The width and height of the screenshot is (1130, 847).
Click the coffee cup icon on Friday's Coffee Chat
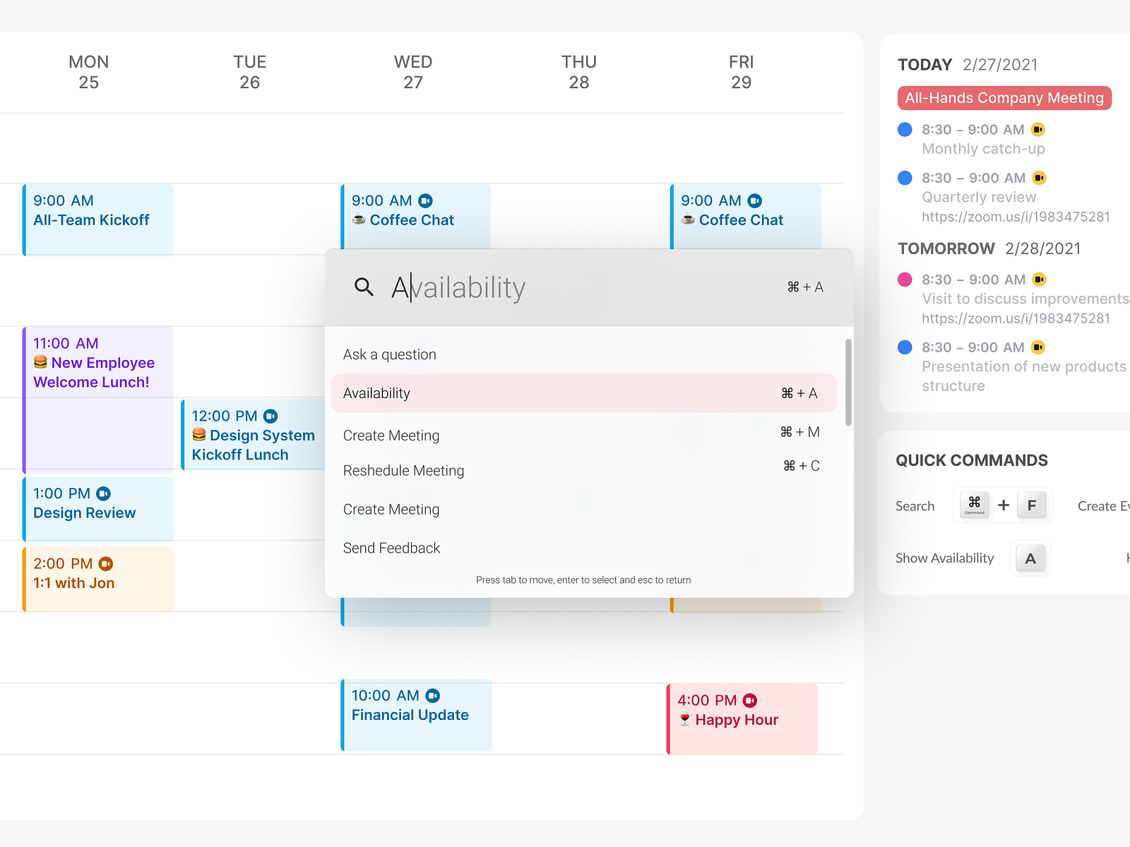coord(688,220)
